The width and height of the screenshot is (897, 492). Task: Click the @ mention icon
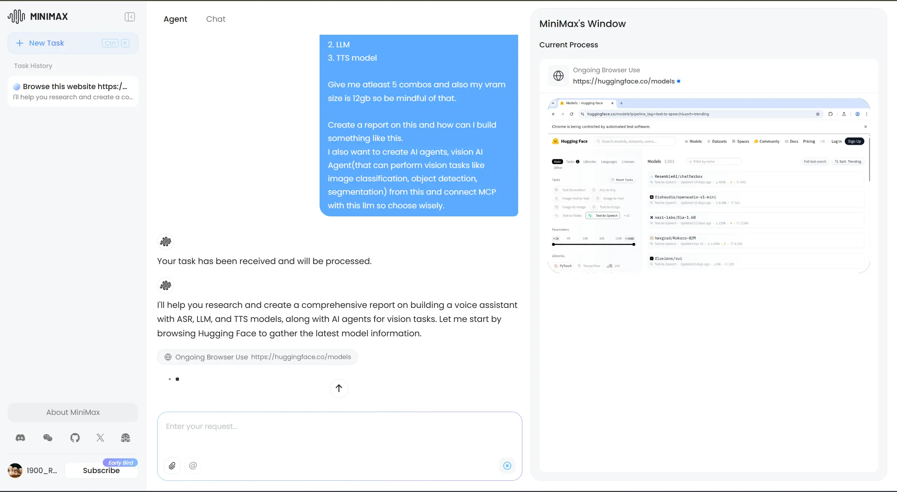pyautogui.click(x=193, y=466)
